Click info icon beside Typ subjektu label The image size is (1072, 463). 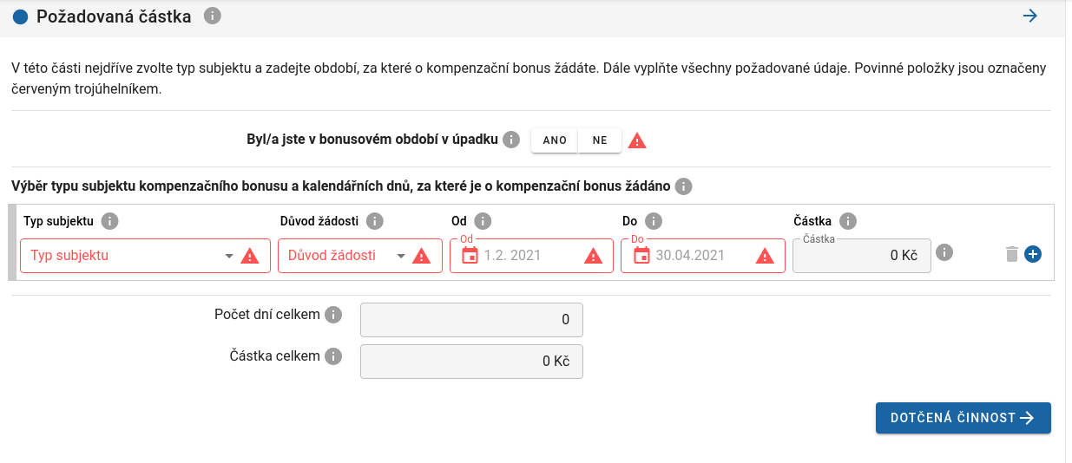109,221
